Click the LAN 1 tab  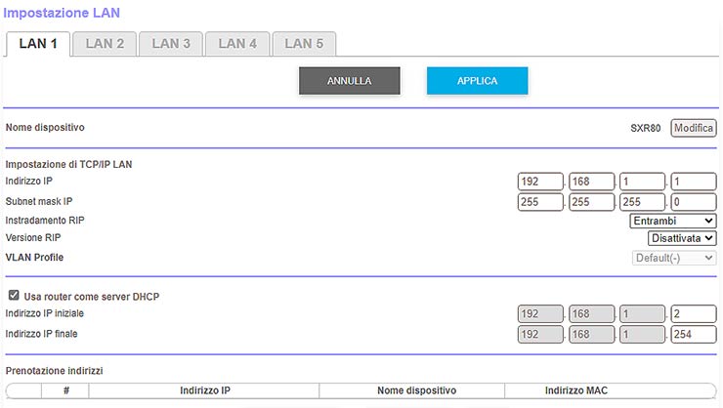pos(38,44)
